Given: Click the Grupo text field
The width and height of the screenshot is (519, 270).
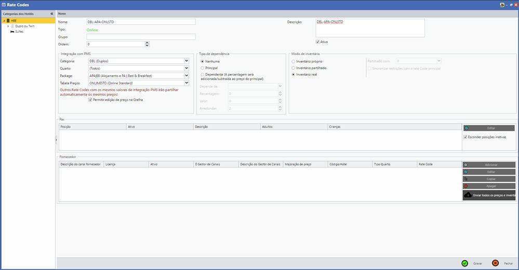Looking at the screenshot, I should pyautogui.click(x=141, y=37).
